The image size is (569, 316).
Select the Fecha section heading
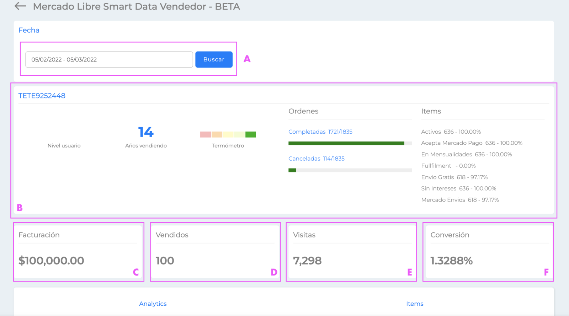29,30
